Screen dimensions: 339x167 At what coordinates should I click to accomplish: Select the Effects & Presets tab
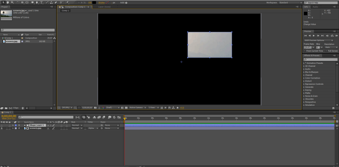(x=312, y=55)
